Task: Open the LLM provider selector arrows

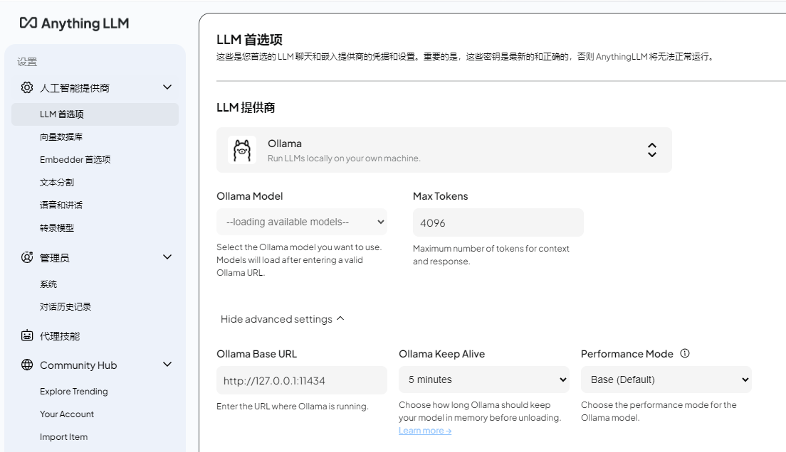Action: [x=651, y=150]
